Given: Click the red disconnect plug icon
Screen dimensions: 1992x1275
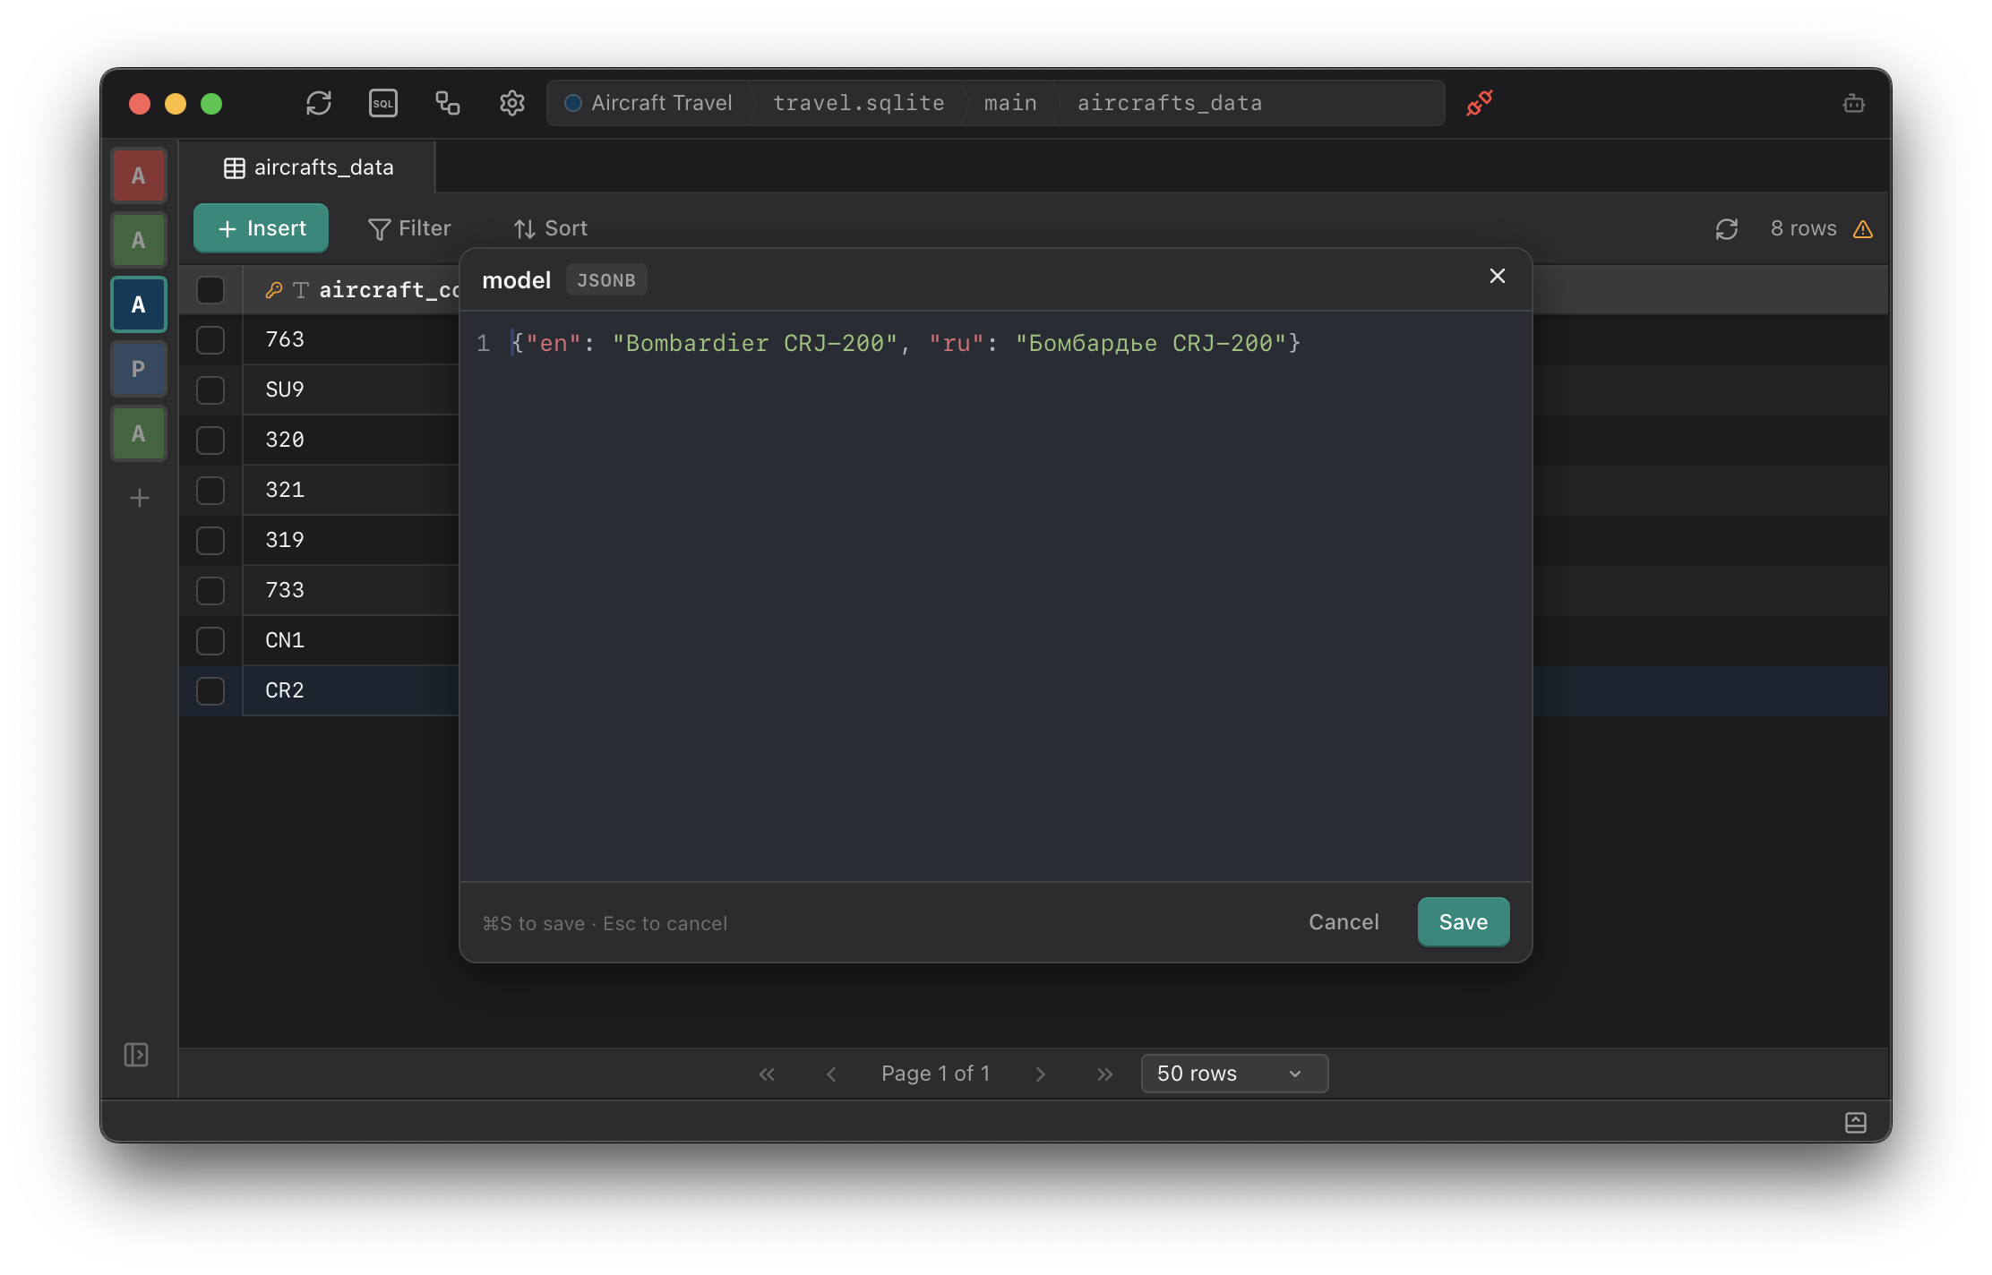Looking at the screenshot, I should click(1479, 103).
